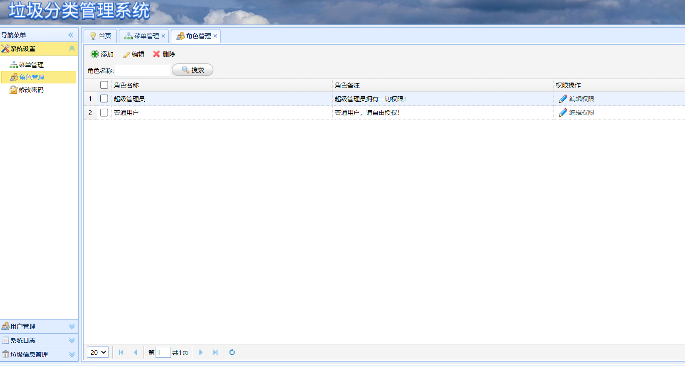Open the page size dropdown showing 20
Viewport: 685px width, 366px height.
[98, 352]
